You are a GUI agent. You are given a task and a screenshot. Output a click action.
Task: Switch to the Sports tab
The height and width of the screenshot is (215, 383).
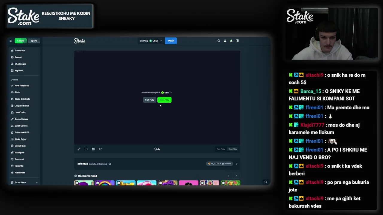(34, 41)
